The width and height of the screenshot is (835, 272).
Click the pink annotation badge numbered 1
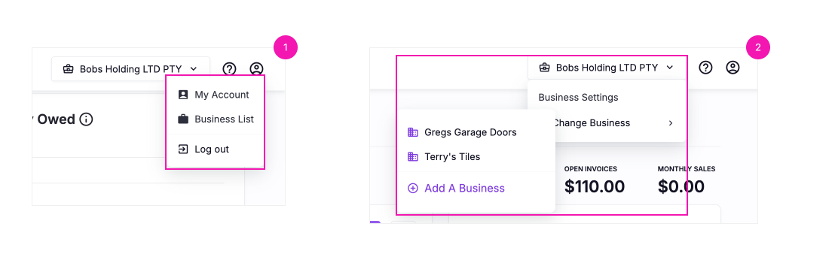(286, 47)
